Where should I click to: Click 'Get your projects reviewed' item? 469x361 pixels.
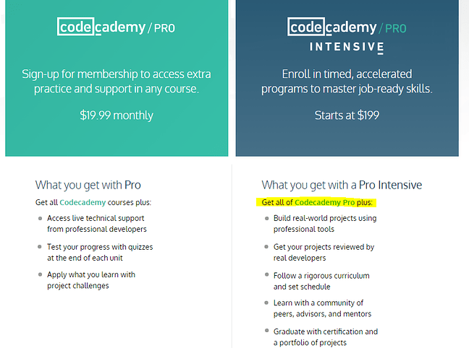pos(324,253)
